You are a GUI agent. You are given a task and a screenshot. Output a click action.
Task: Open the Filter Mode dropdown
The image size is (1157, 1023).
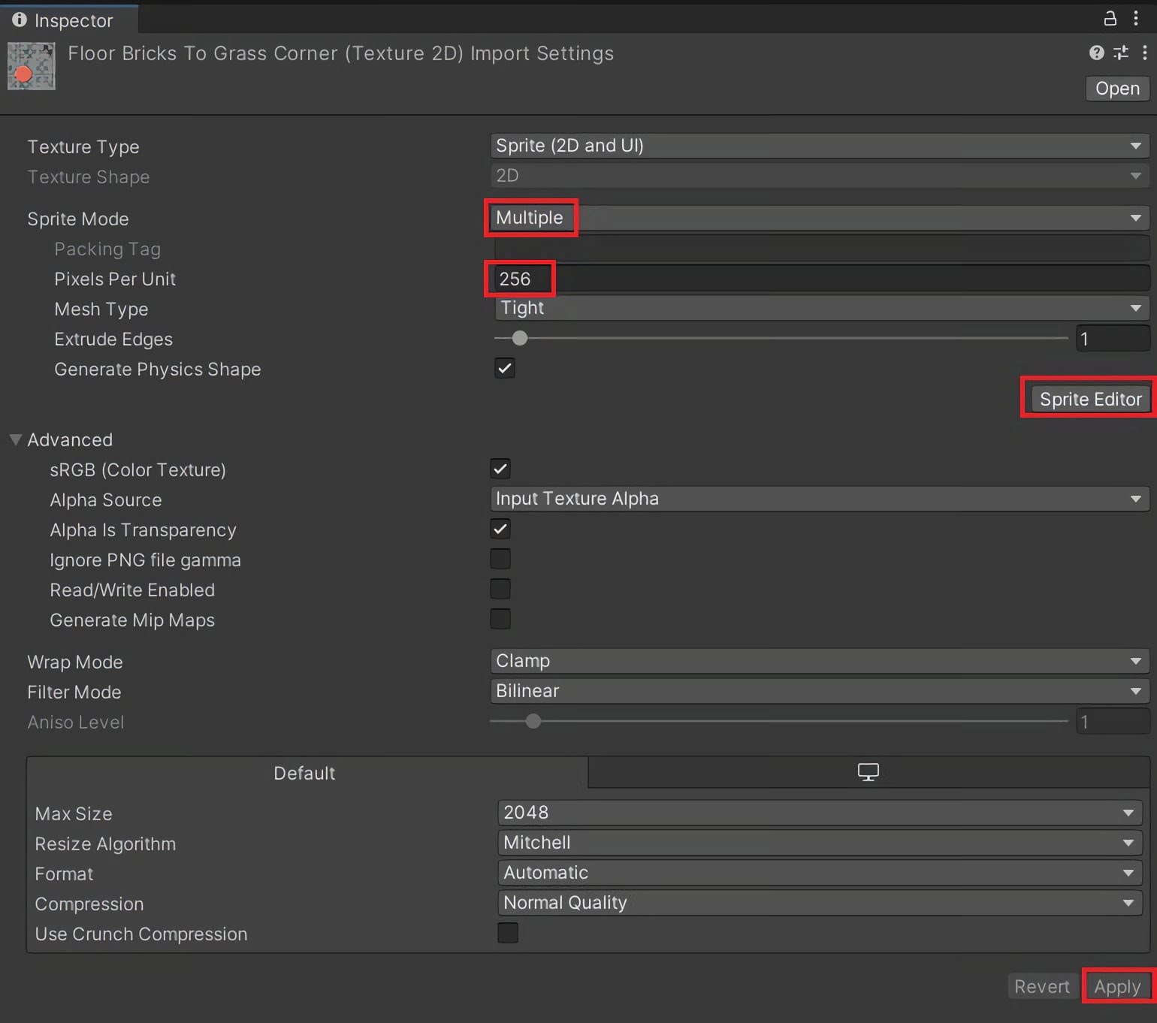tap(820, 691)
